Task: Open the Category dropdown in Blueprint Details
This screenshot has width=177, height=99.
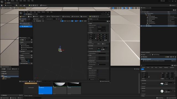Action: pyautogui.click(x=101, y=31)
